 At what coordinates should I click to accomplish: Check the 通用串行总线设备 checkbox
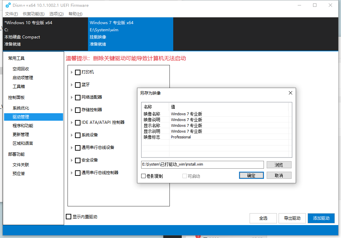click(78, 148)
